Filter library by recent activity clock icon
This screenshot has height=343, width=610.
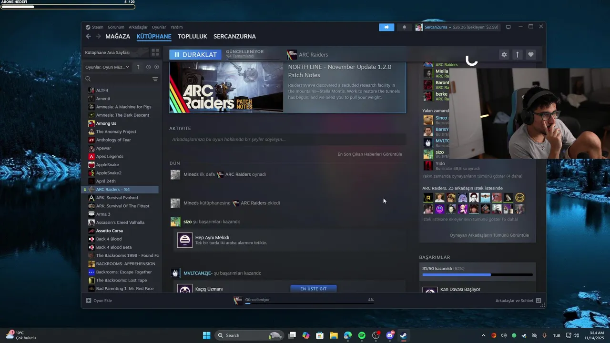coord(148,67)
